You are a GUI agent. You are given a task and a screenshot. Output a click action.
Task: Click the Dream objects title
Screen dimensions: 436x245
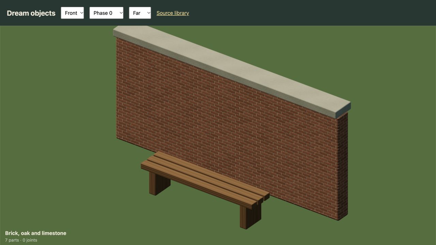pyautogui.click(x=31, y=13)
